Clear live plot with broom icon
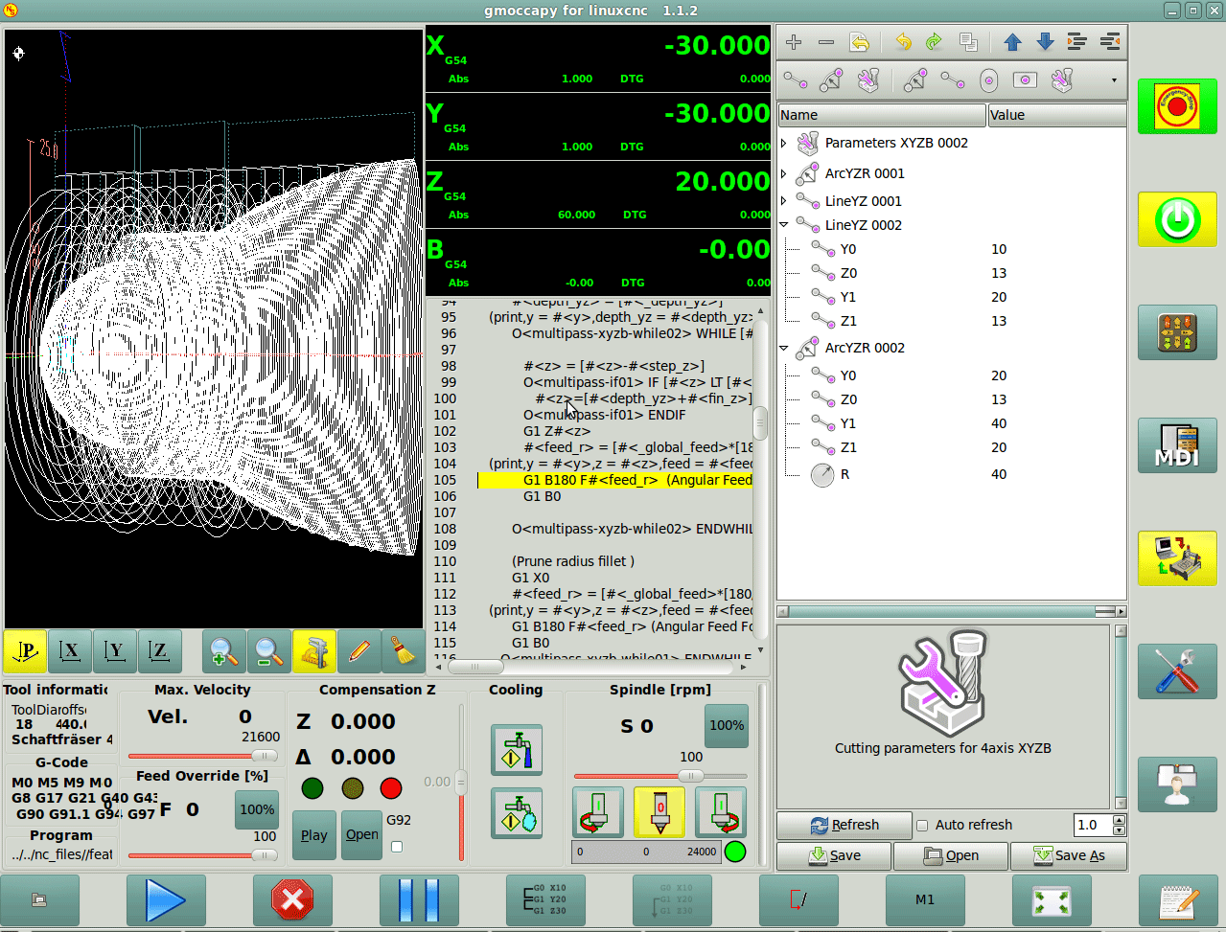Image resolution: width=1226 pixels, height=932 pixels. pos(405,651)
